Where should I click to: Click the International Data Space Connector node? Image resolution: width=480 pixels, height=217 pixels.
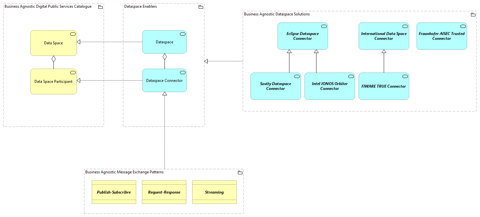click(x=384, y=36)
